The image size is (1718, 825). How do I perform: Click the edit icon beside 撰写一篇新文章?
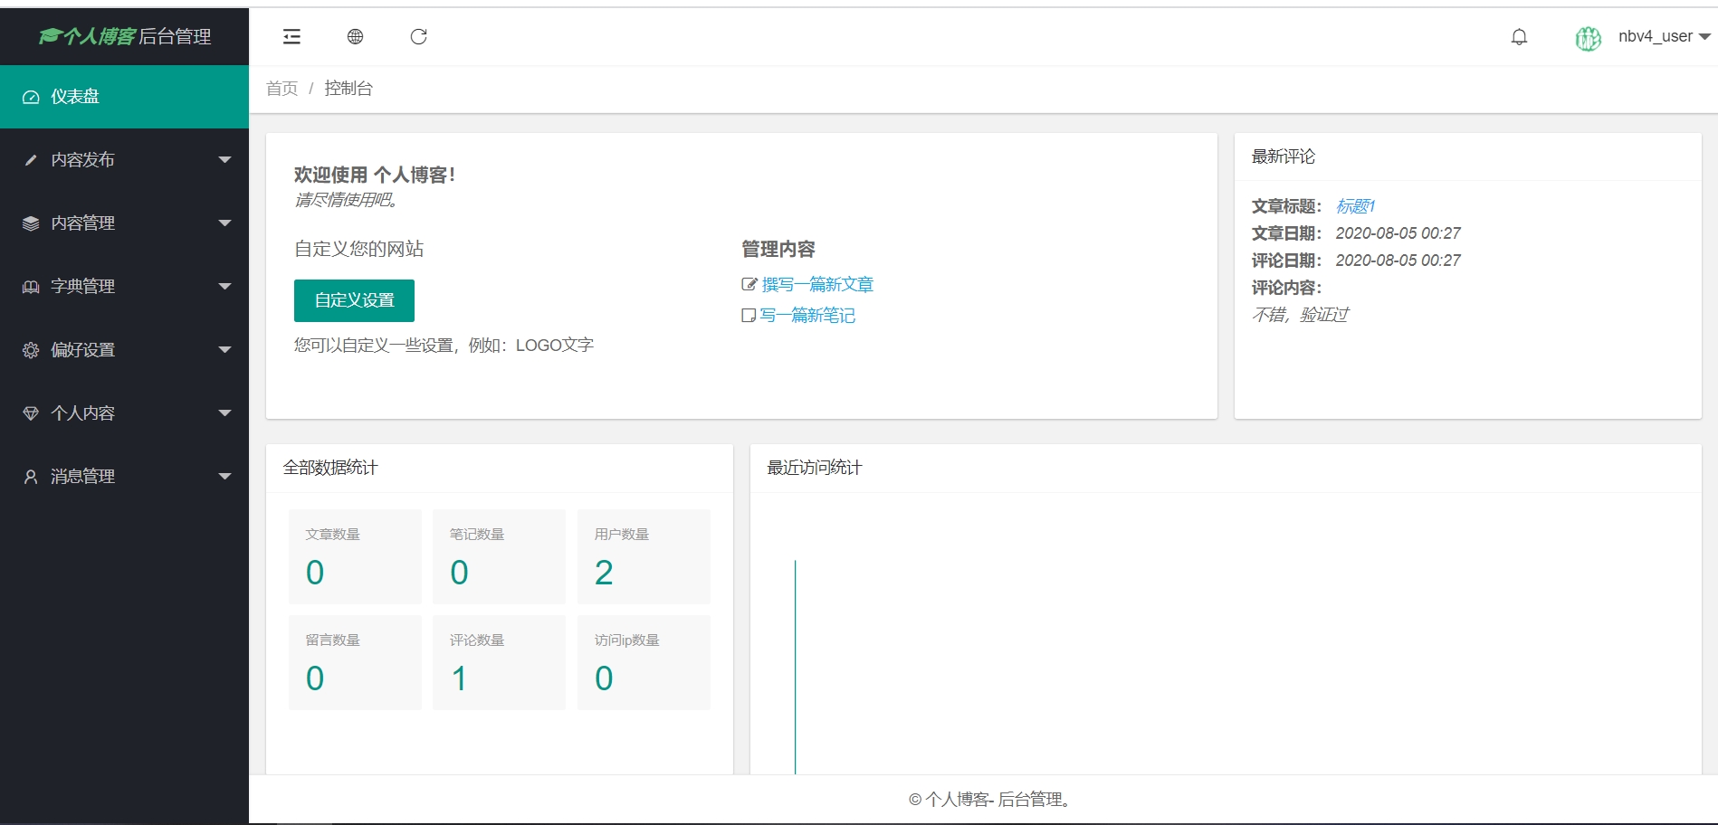(x=748, y=283)
